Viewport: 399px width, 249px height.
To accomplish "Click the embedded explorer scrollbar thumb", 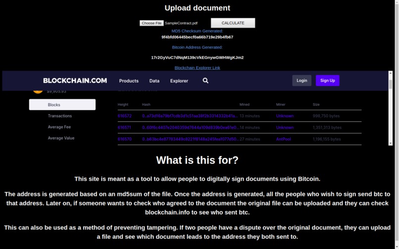I will tap(391, 84).
